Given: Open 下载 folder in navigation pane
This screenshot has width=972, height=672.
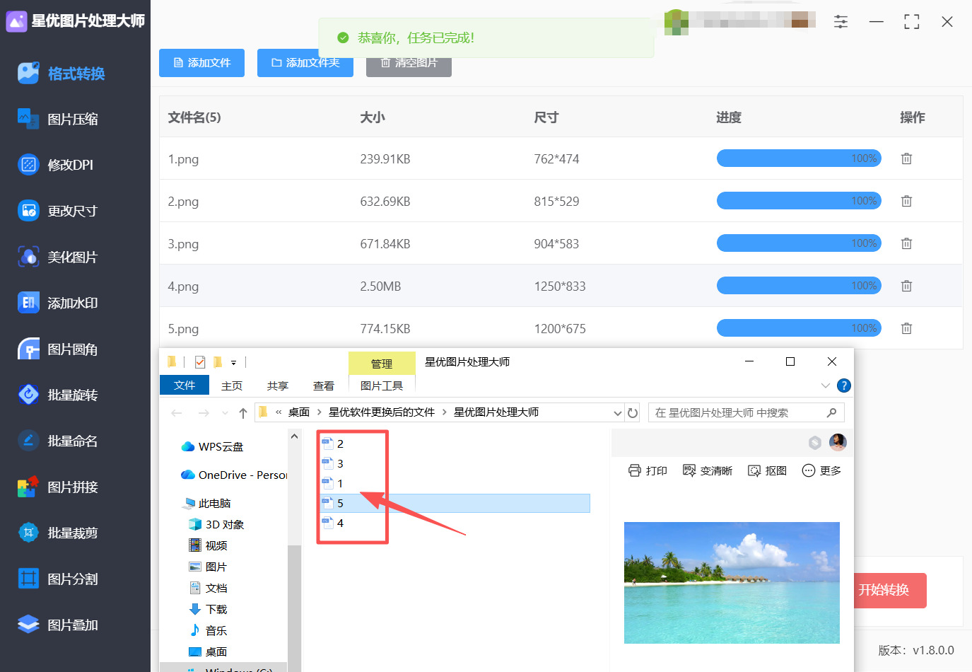Looking at the screenshot, I should [208, 609].
